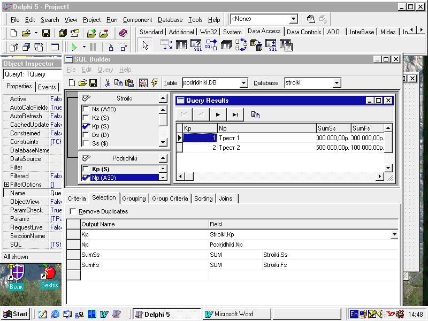Open the Events tab in Object Inspector
428x321 pixels.
[x=47, y=87]
